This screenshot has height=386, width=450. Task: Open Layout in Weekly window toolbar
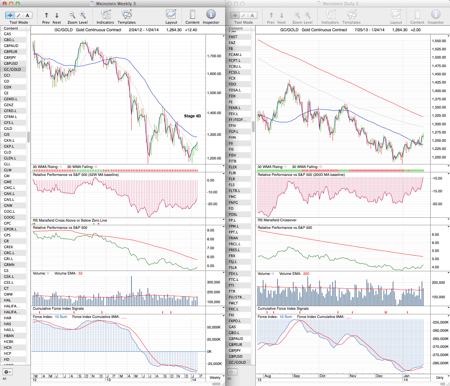(171, 15)
